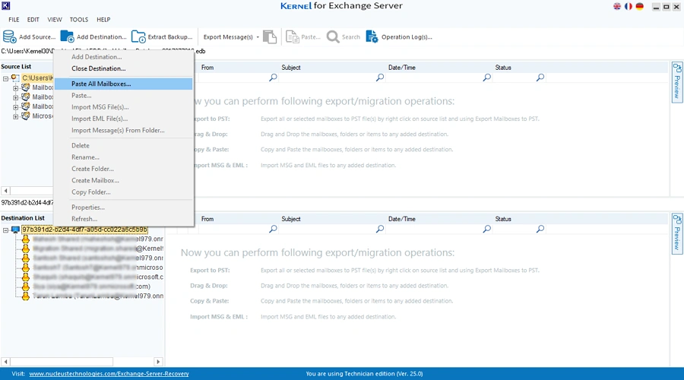Select Import EML File(s) context entry
This screenshot has height=380, width=684.
(x=123, y=119)
